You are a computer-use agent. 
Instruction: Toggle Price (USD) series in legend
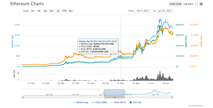click(99, 102)
